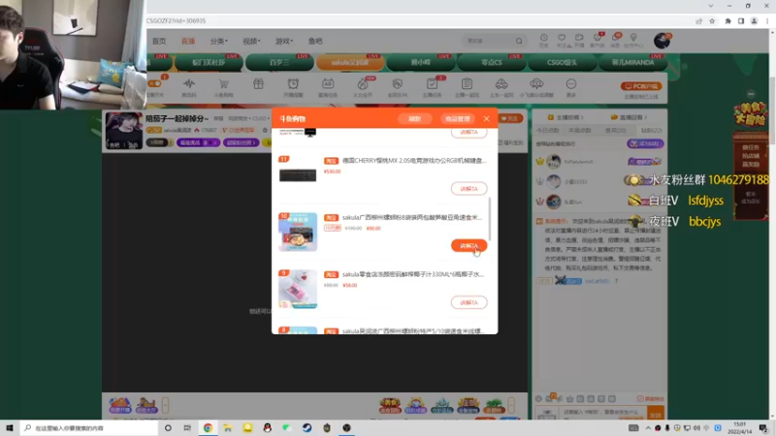Open the 百岁三 live channel pill
The width and height of the screenshot is (776, 436).
tap(279, 62)
